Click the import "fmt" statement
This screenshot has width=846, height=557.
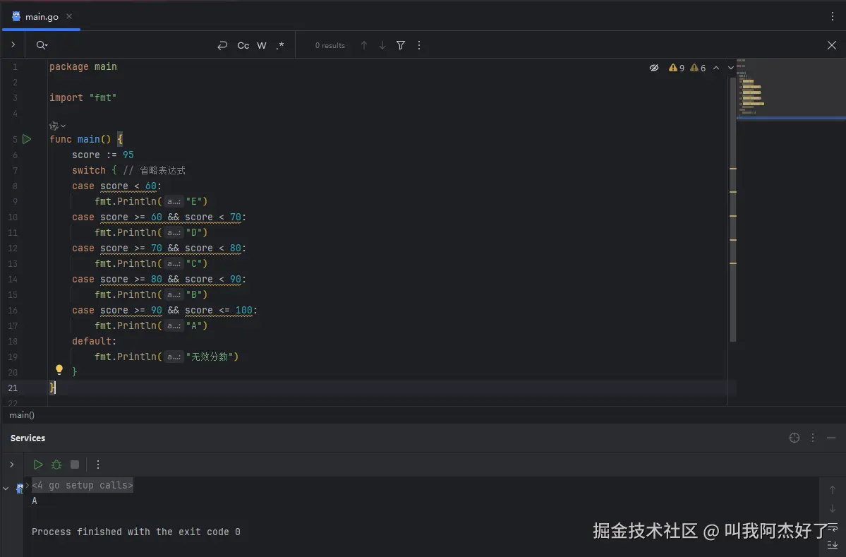tap(83, 97)
